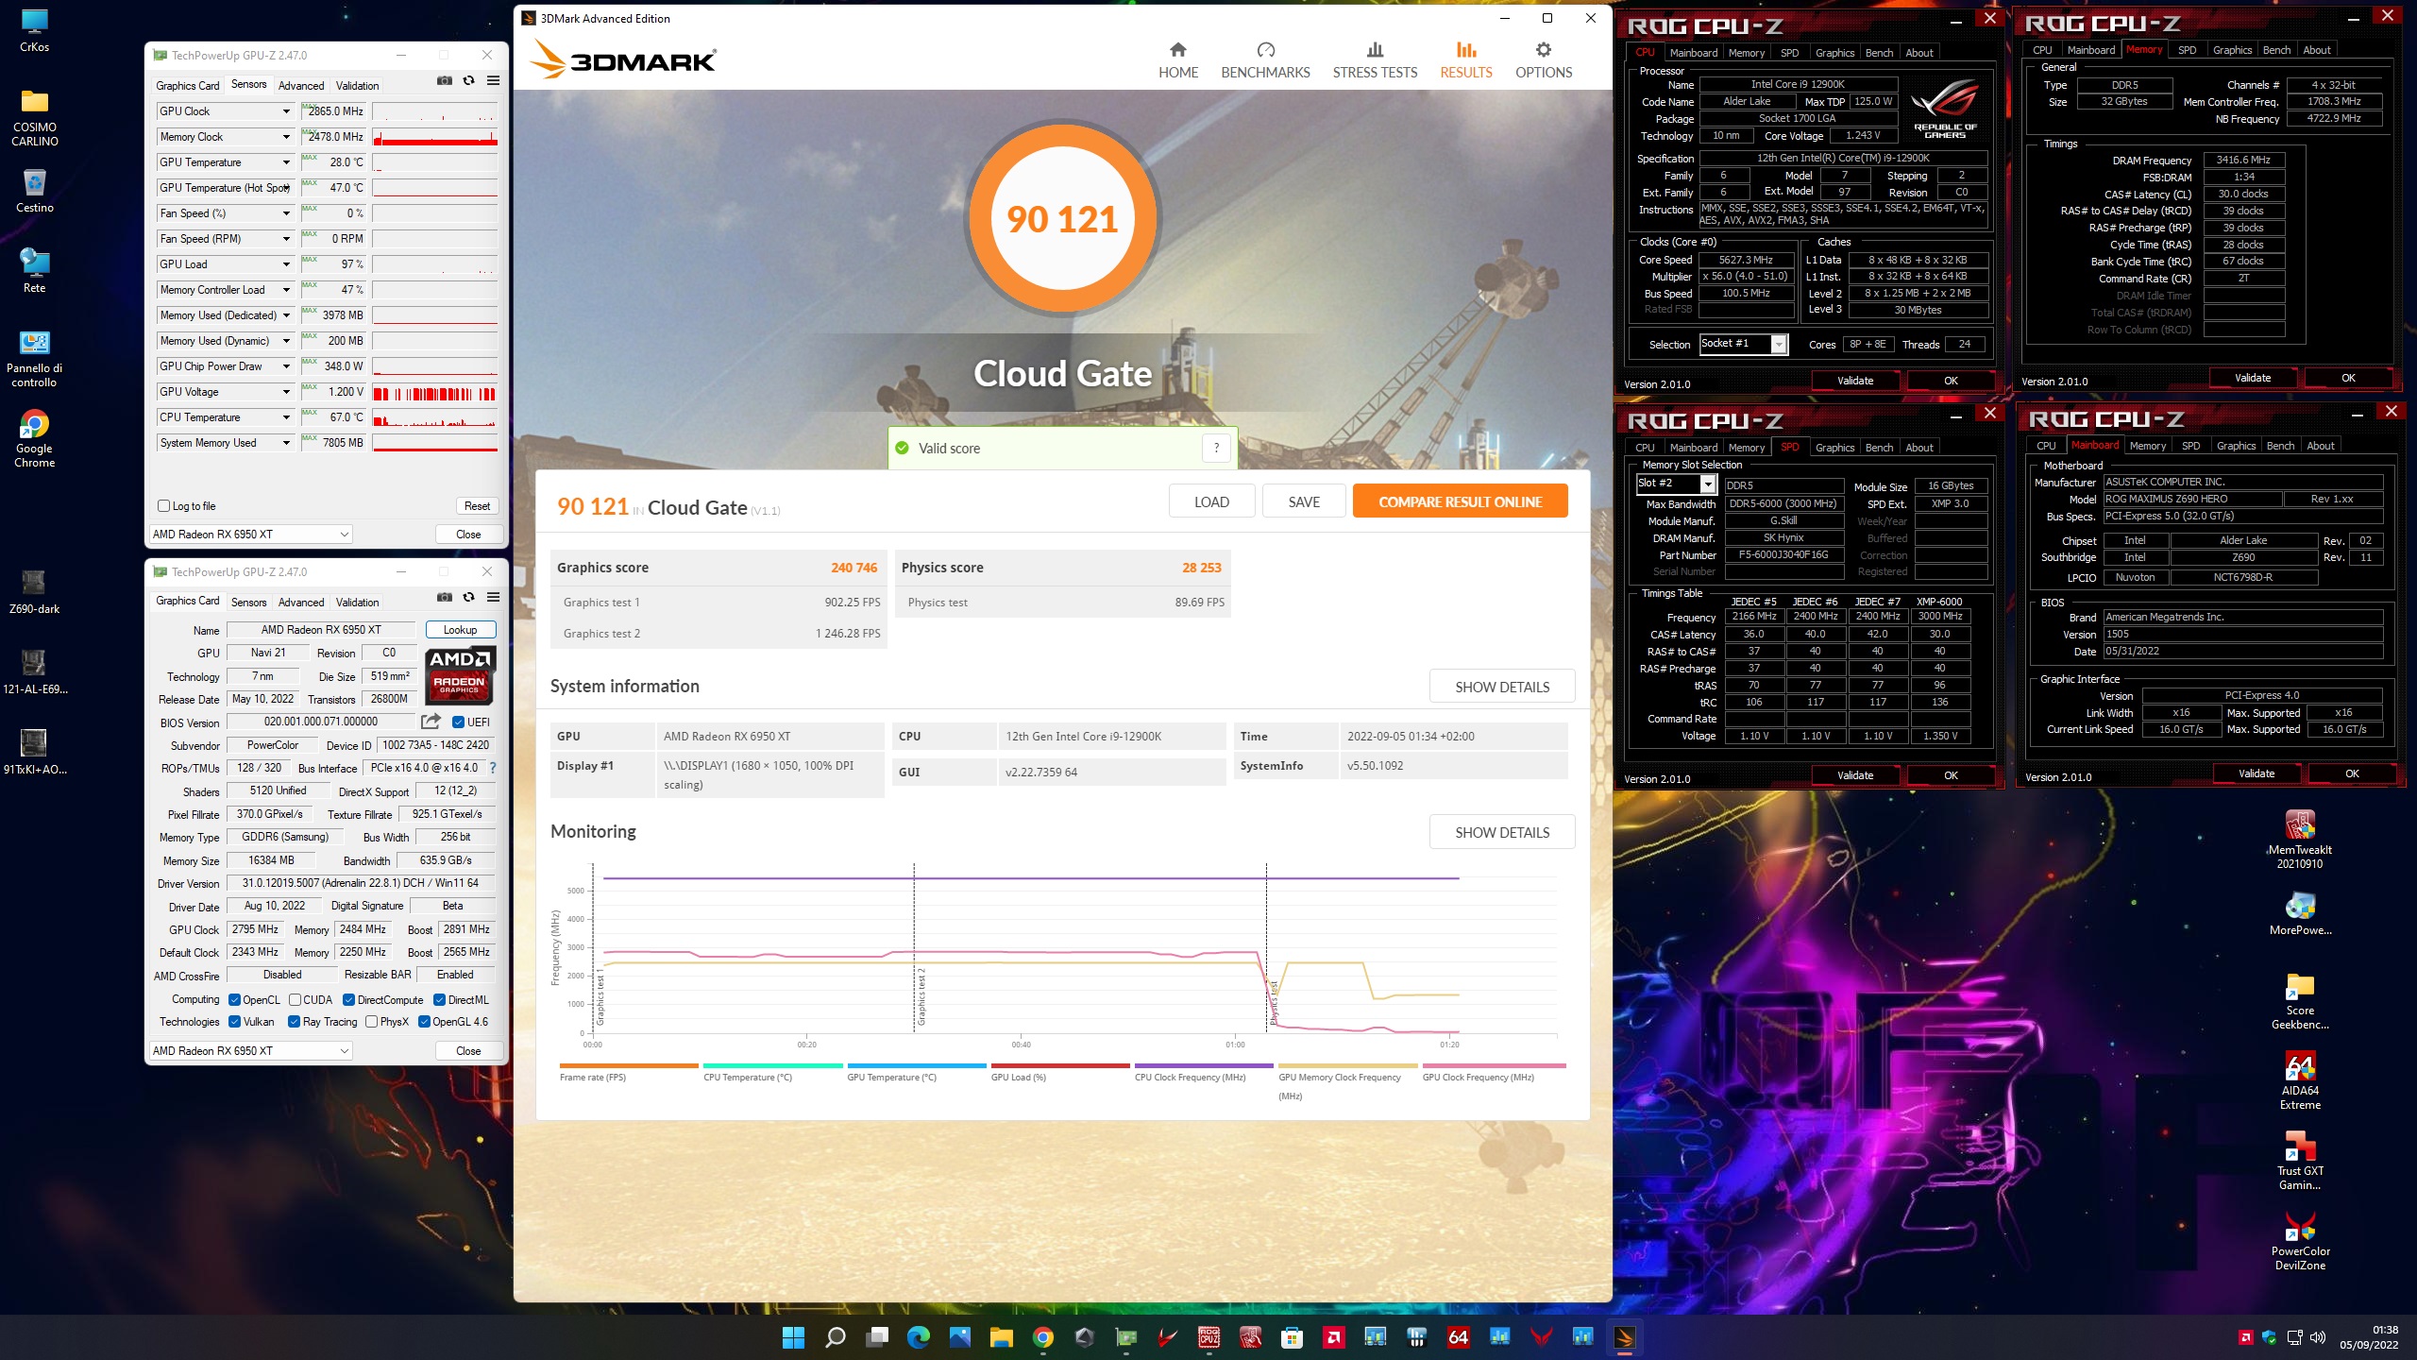Click Bus Interface question mark in GPU-Z
The image size is (2417, 1360).
tap(493, 768)
